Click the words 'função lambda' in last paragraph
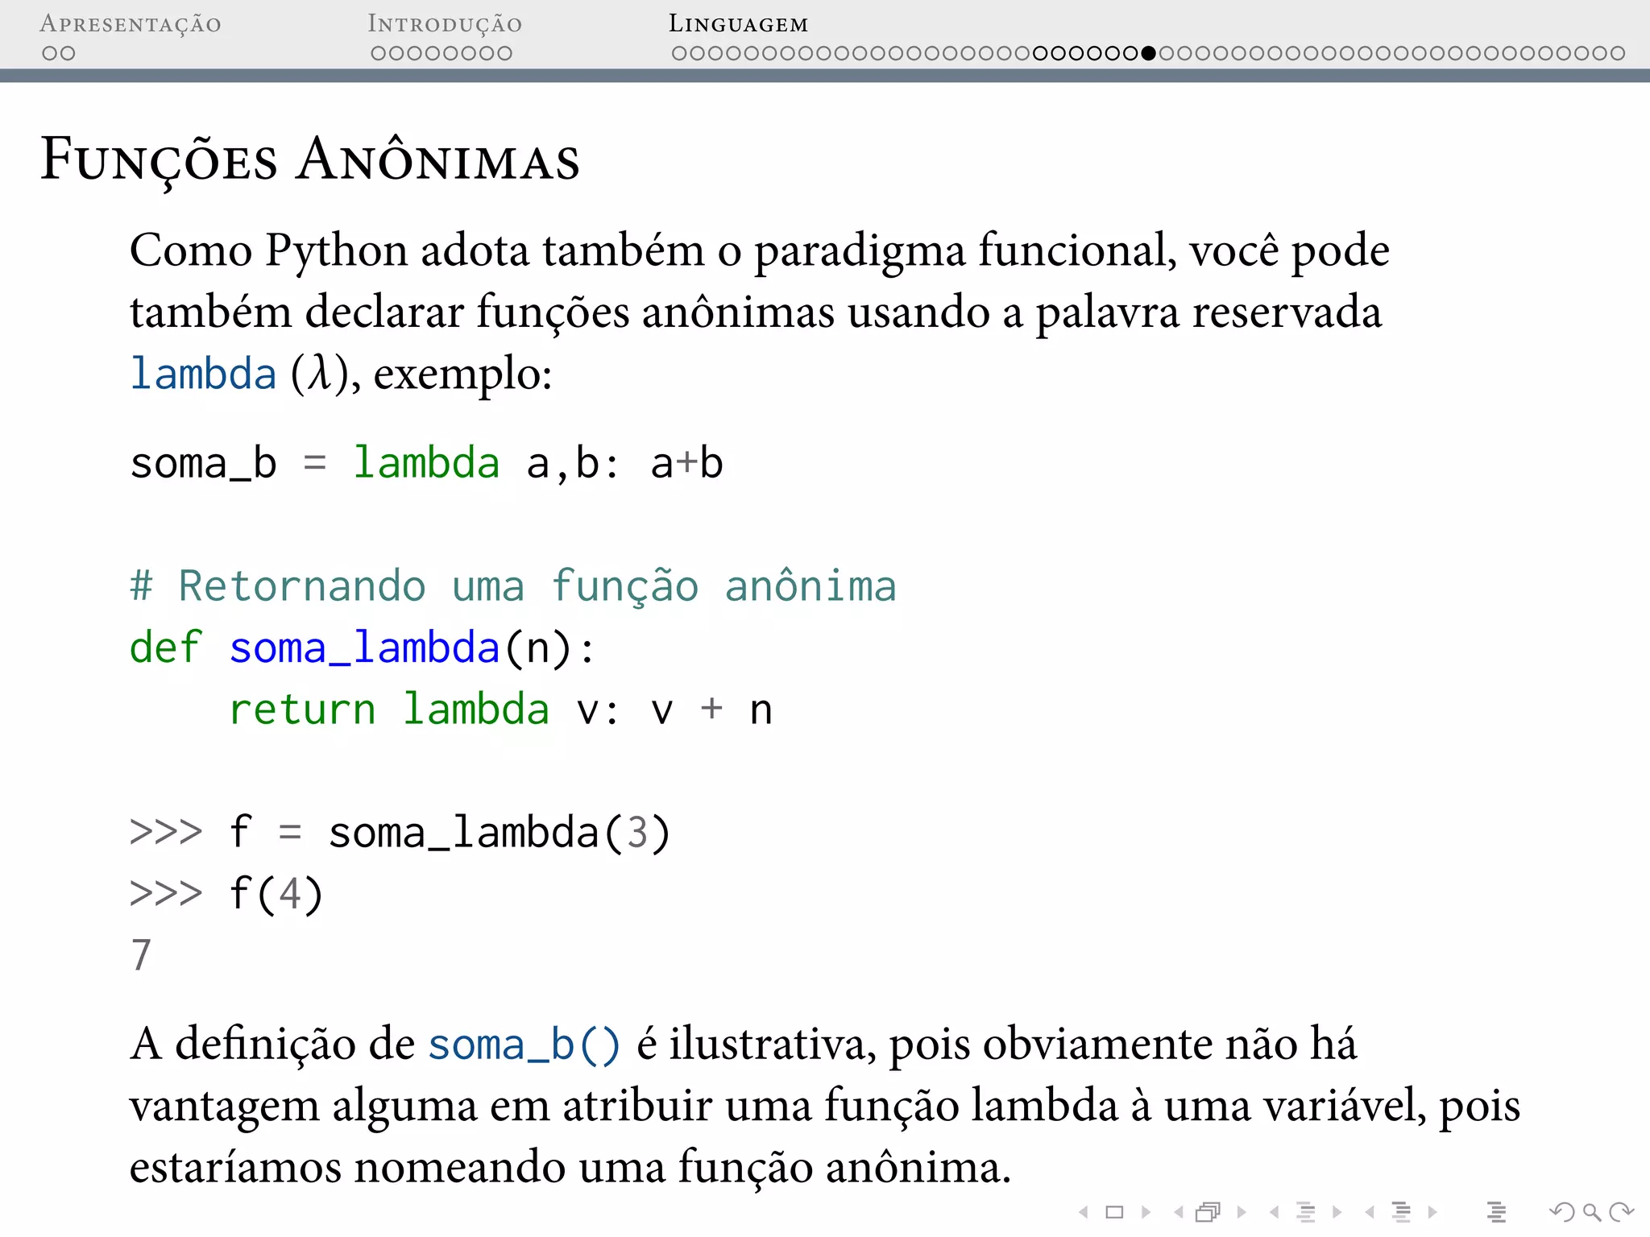This screenshot has height=1237, width=1650. pos(972,1105)
